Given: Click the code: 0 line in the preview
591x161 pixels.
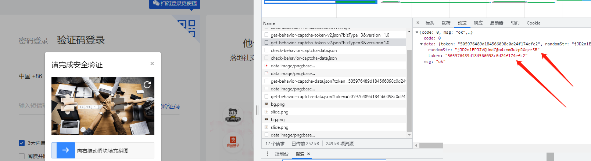Looking at the screenshot, I should (x=432, y=38).
